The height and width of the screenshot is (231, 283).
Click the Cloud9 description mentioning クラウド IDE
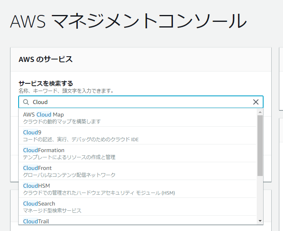(x=81, y=140)
